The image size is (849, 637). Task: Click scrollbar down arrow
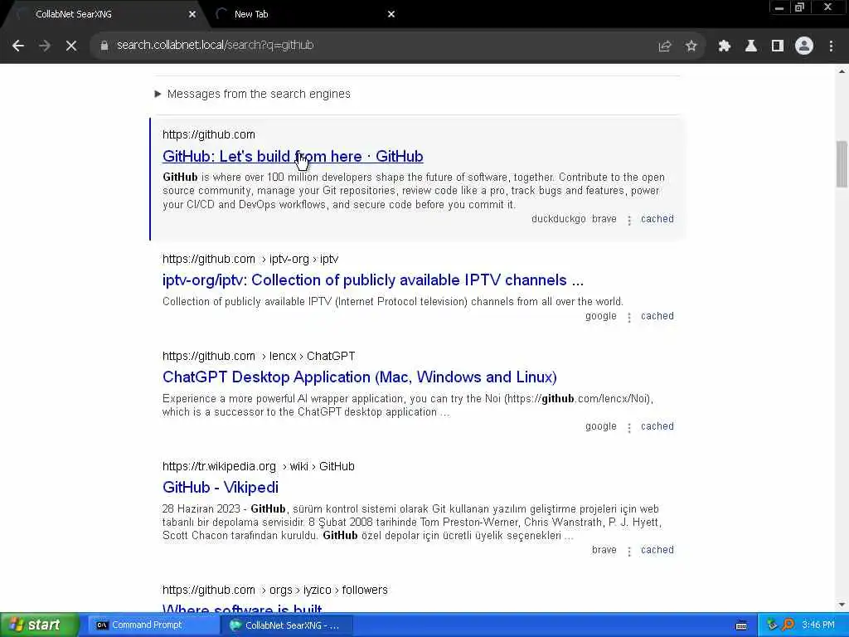pyautogui.click(x=842, y=605)
